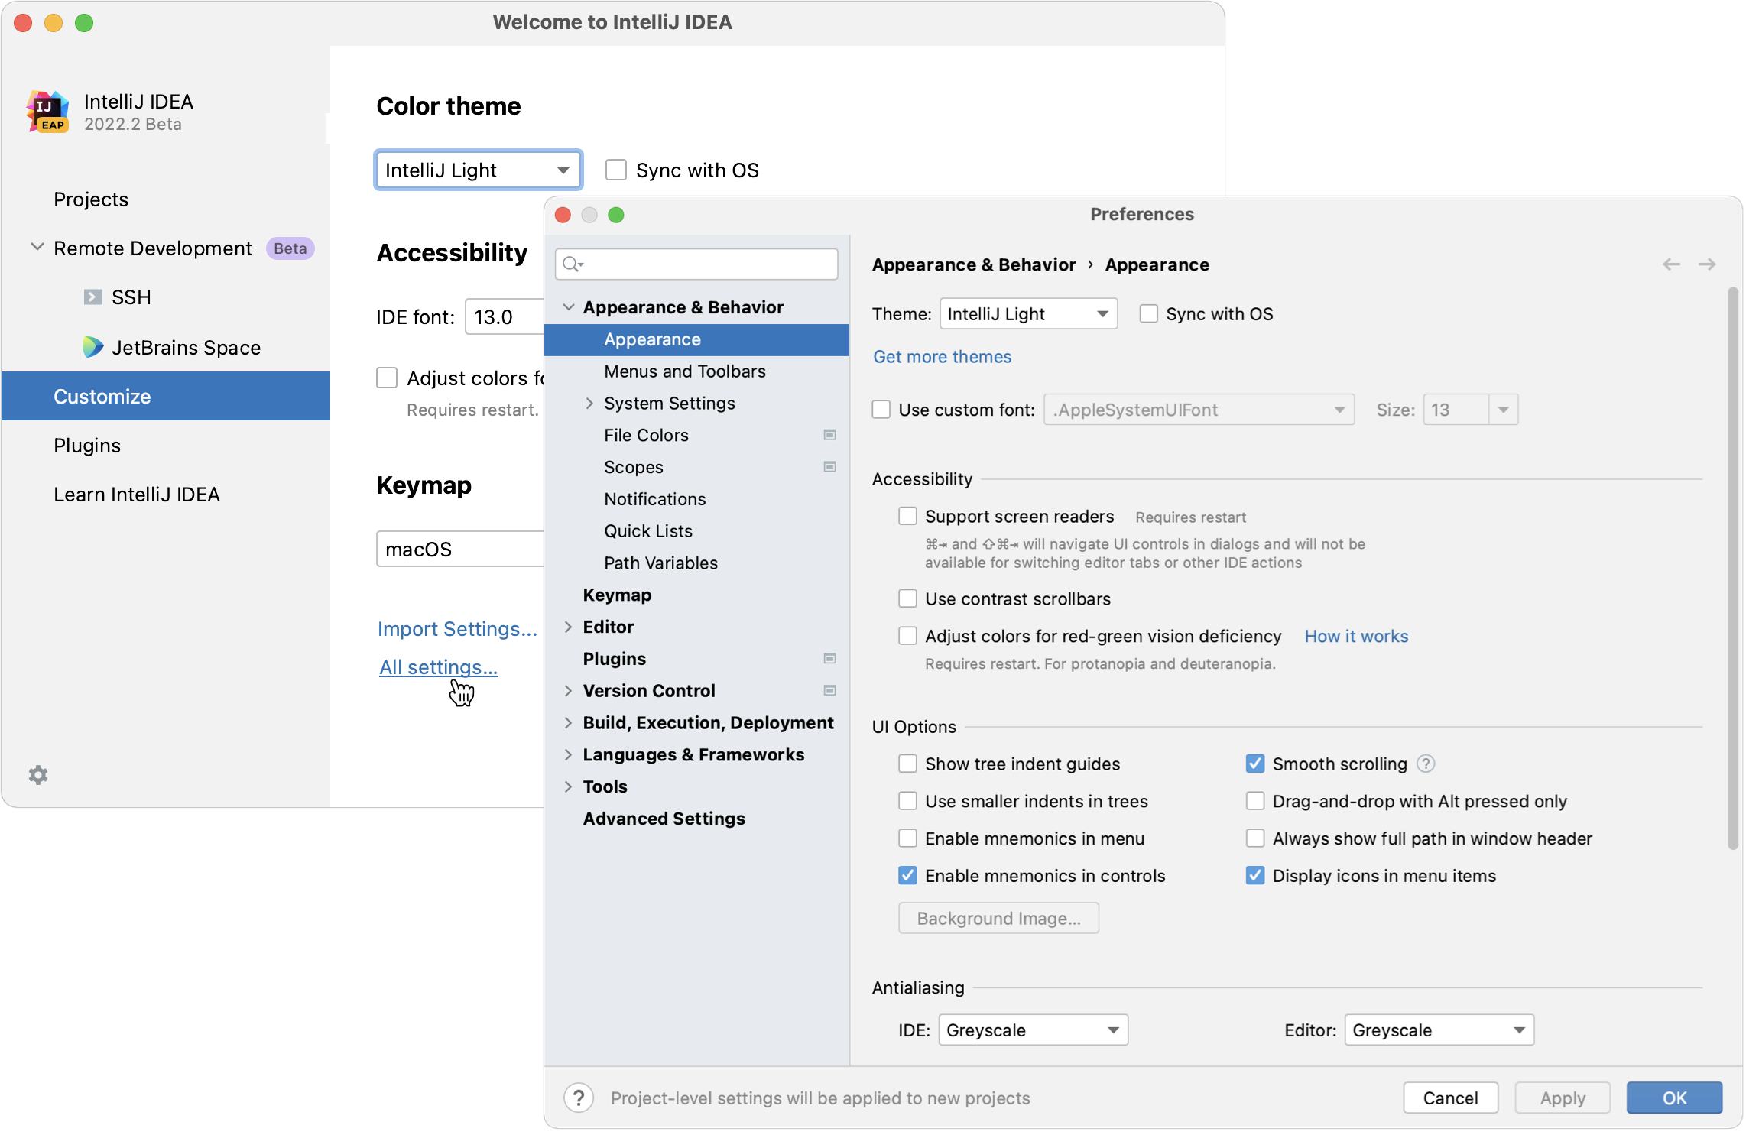Viewport: 1746px width, 1135px height.
Task: Click the SSH icon in sidebar
Action: pyautogui.click(x=92, y=295)
